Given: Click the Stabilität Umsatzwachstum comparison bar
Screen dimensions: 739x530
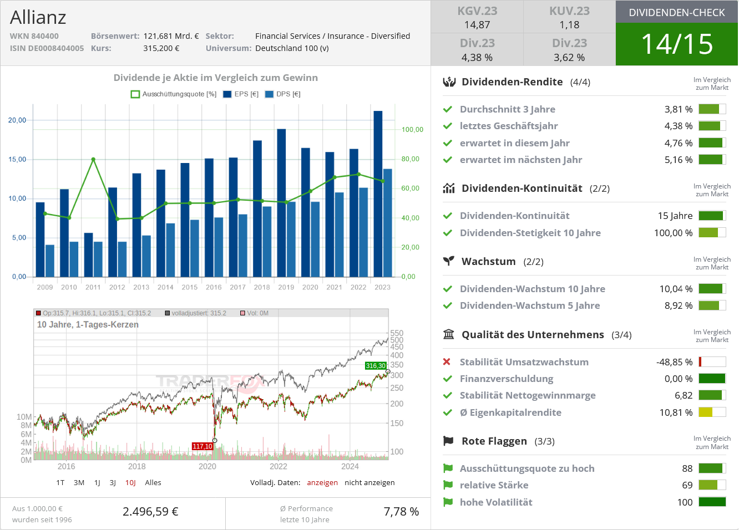Looking at the screenshot, I should [x=712, y=362].
